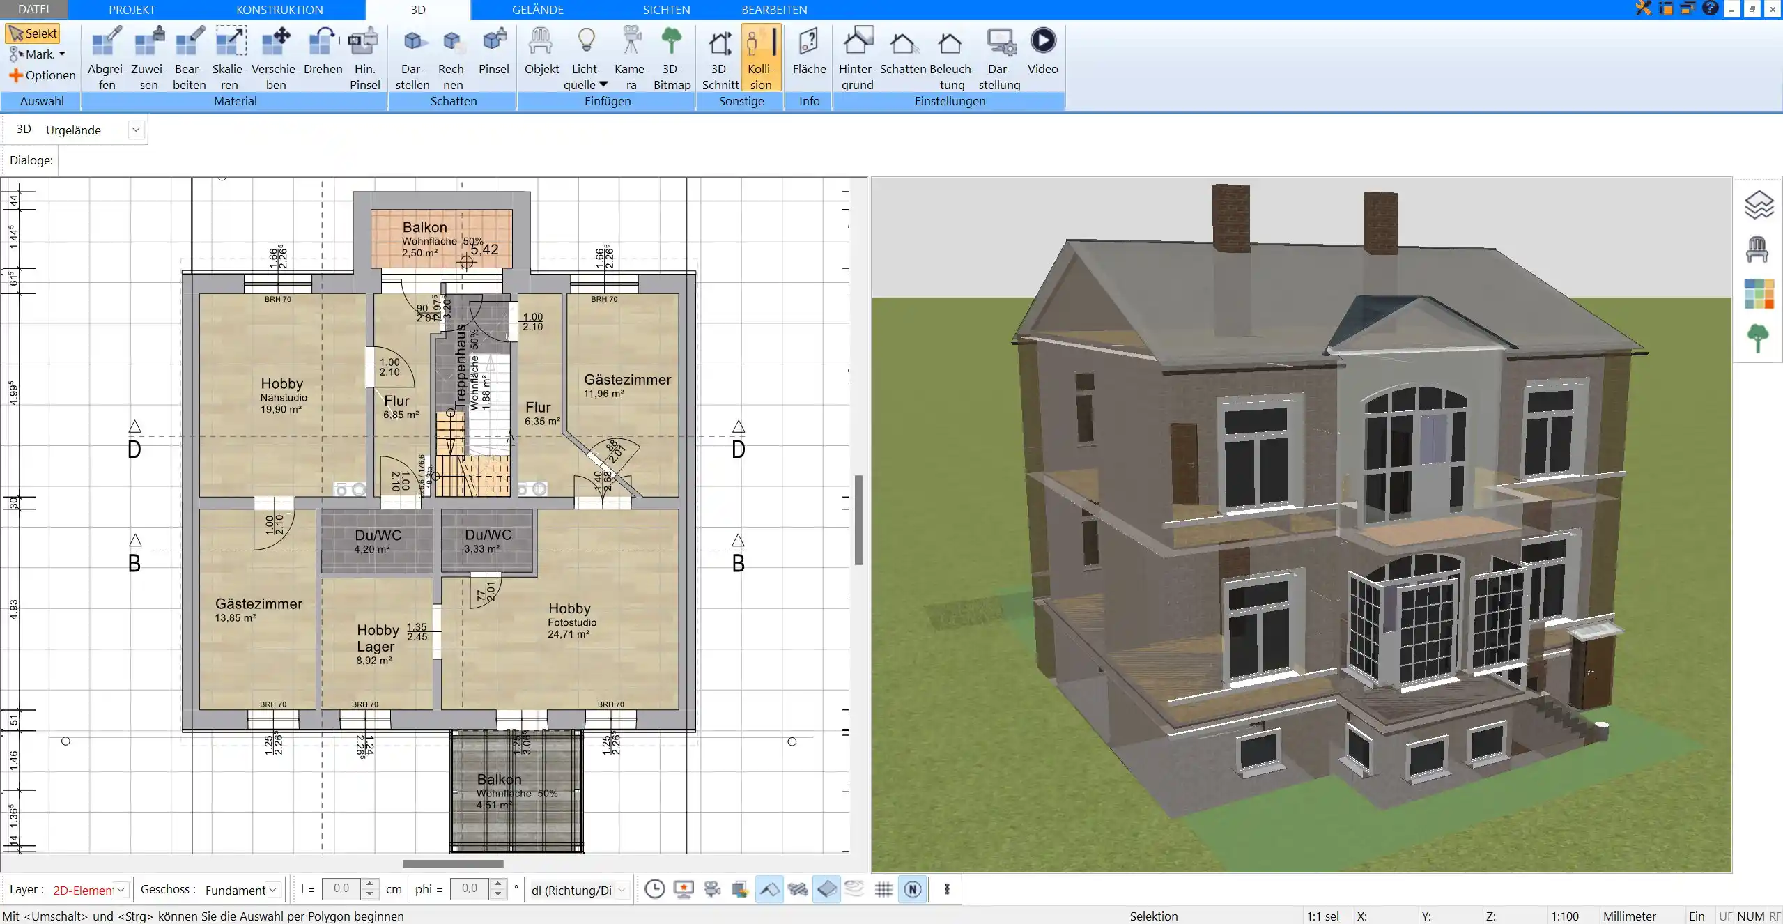Open the furniture chair panel in sidebar

pyautogui.click(x=1757, y=249)
